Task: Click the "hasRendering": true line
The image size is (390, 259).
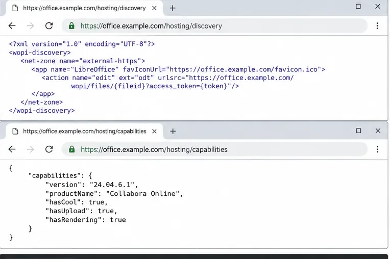Action: click(86, 220)
